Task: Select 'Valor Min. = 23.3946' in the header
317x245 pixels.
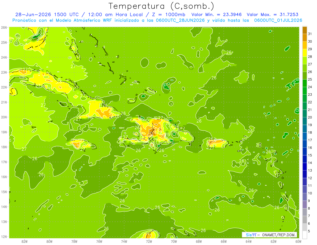Action: (x=217, y=15)
